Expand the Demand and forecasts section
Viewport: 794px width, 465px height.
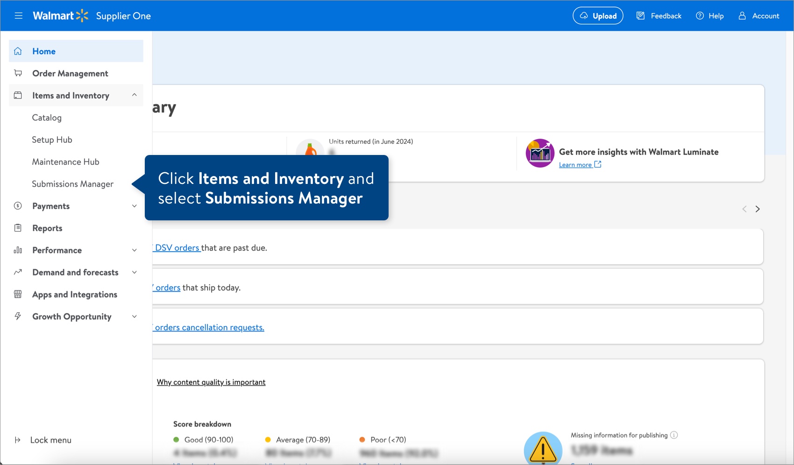[x=135, y=272]
